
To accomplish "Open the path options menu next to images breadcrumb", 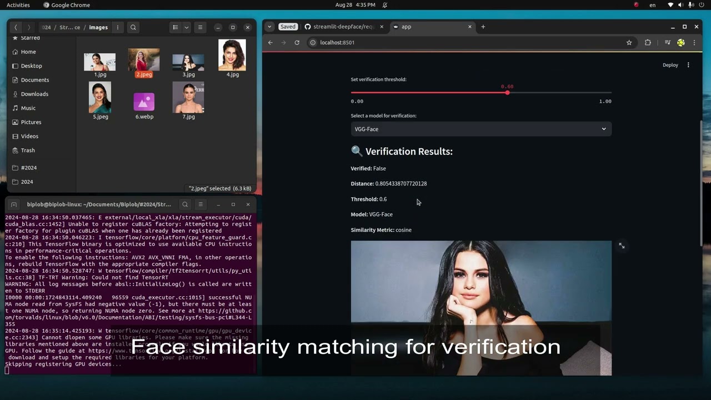I will coord(117,27).
